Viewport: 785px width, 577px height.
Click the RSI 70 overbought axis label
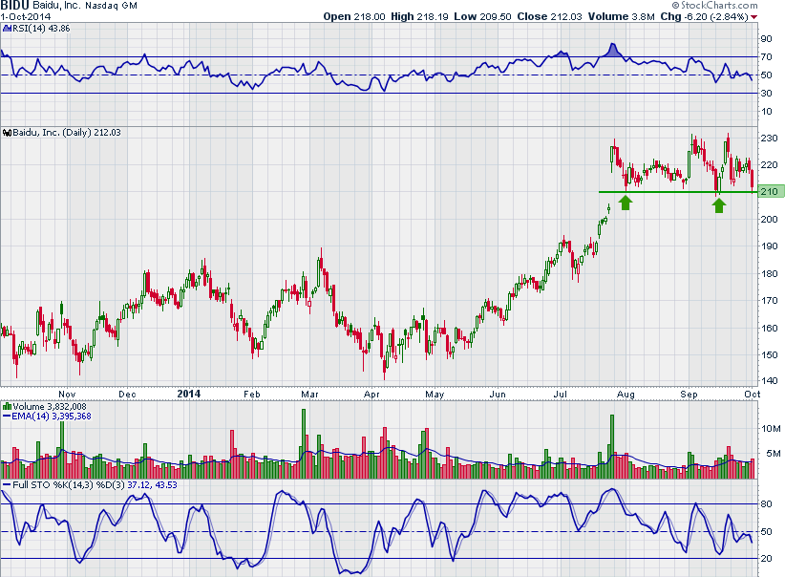767,57
